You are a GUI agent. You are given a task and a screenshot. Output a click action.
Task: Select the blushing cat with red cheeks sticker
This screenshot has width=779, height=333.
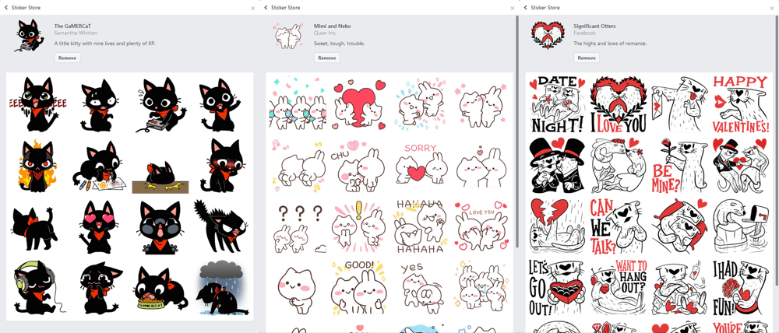click(221, 166)
